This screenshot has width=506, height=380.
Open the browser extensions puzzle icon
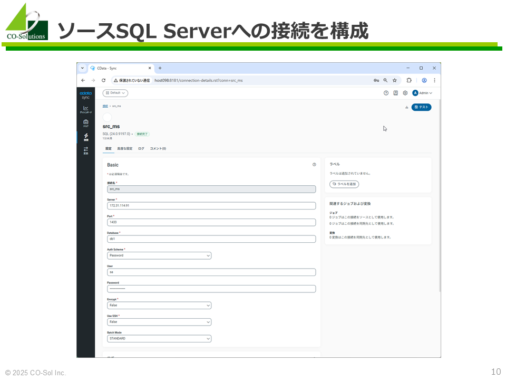point(409,80)
